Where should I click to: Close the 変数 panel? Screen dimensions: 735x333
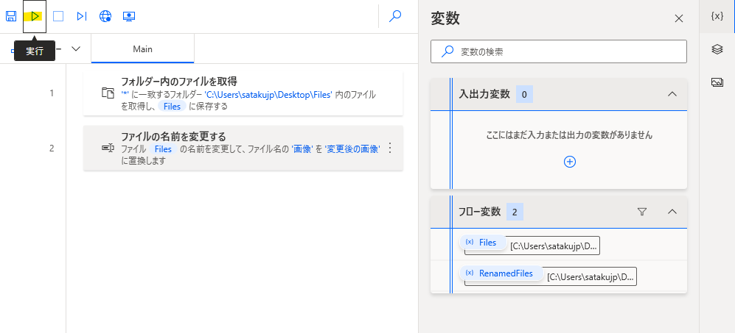click(678, 18)
